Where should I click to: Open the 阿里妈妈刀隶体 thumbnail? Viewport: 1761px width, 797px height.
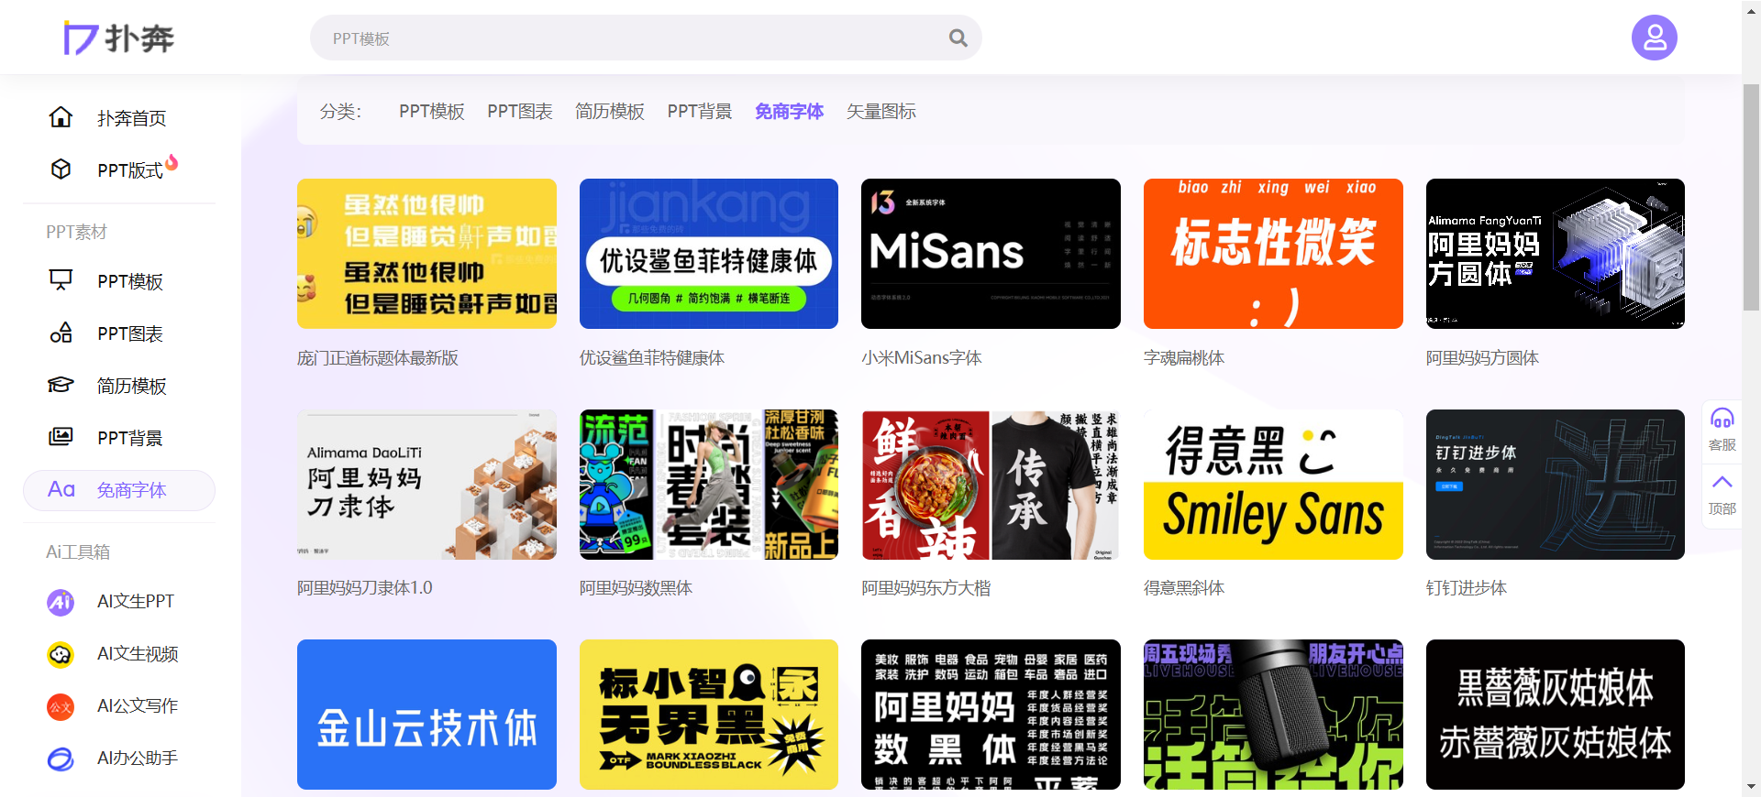point(426,485)
